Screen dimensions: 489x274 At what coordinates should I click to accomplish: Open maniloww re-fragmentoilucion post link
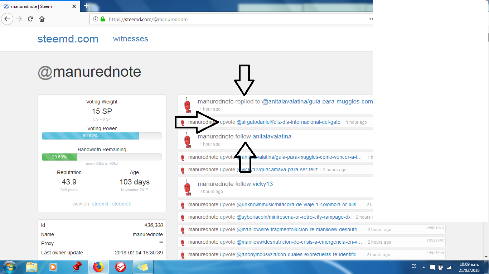(299, 230)
